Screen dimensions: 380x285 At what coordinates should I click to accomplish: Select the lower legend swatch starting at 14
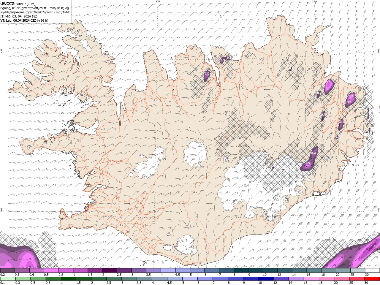pos(296,279)
